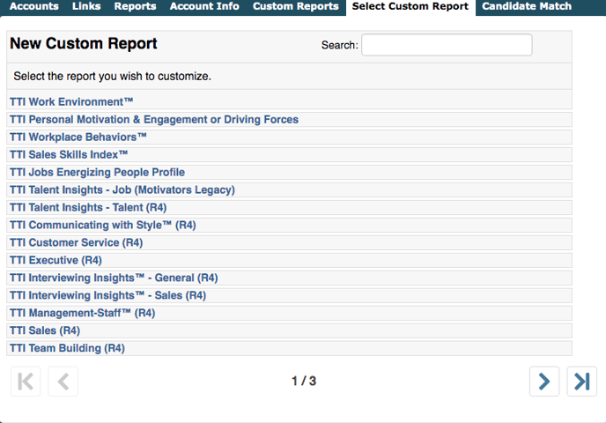Pick TTI Management-Staff (R4) report
Image resolution: width=606 pixels, height=423 pixels.
click(82, 313)
